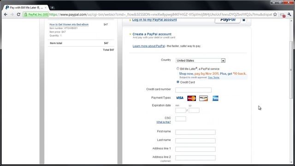Click the MasterCard logo
The image size is (295, 166).
click(192, 98)
